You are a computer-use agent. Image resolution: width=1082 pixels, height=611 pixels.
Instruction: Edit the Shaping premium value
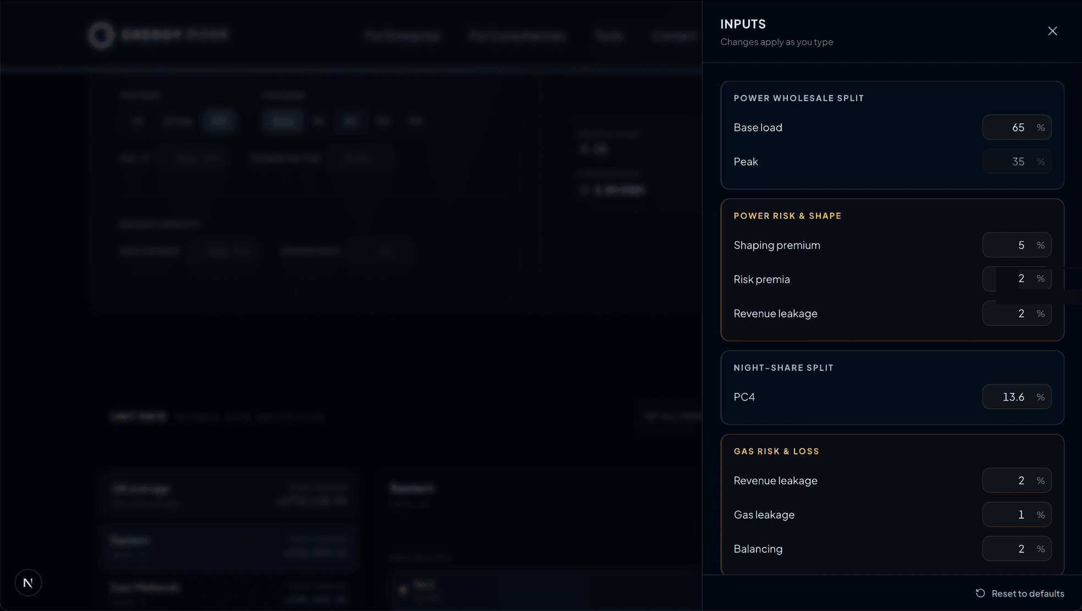pyautogui.click(x=1017, y=245)
